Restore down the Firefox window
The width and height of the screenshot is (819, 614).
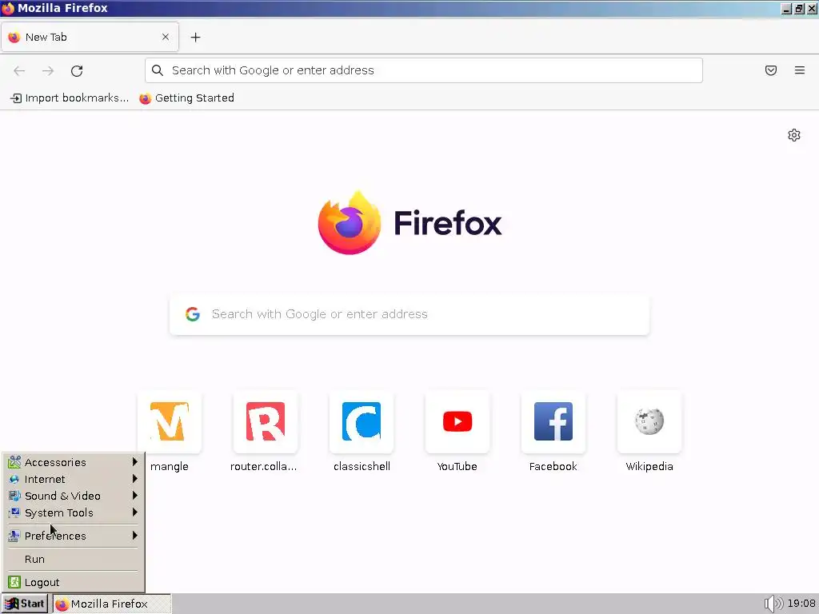pos(799,8)
